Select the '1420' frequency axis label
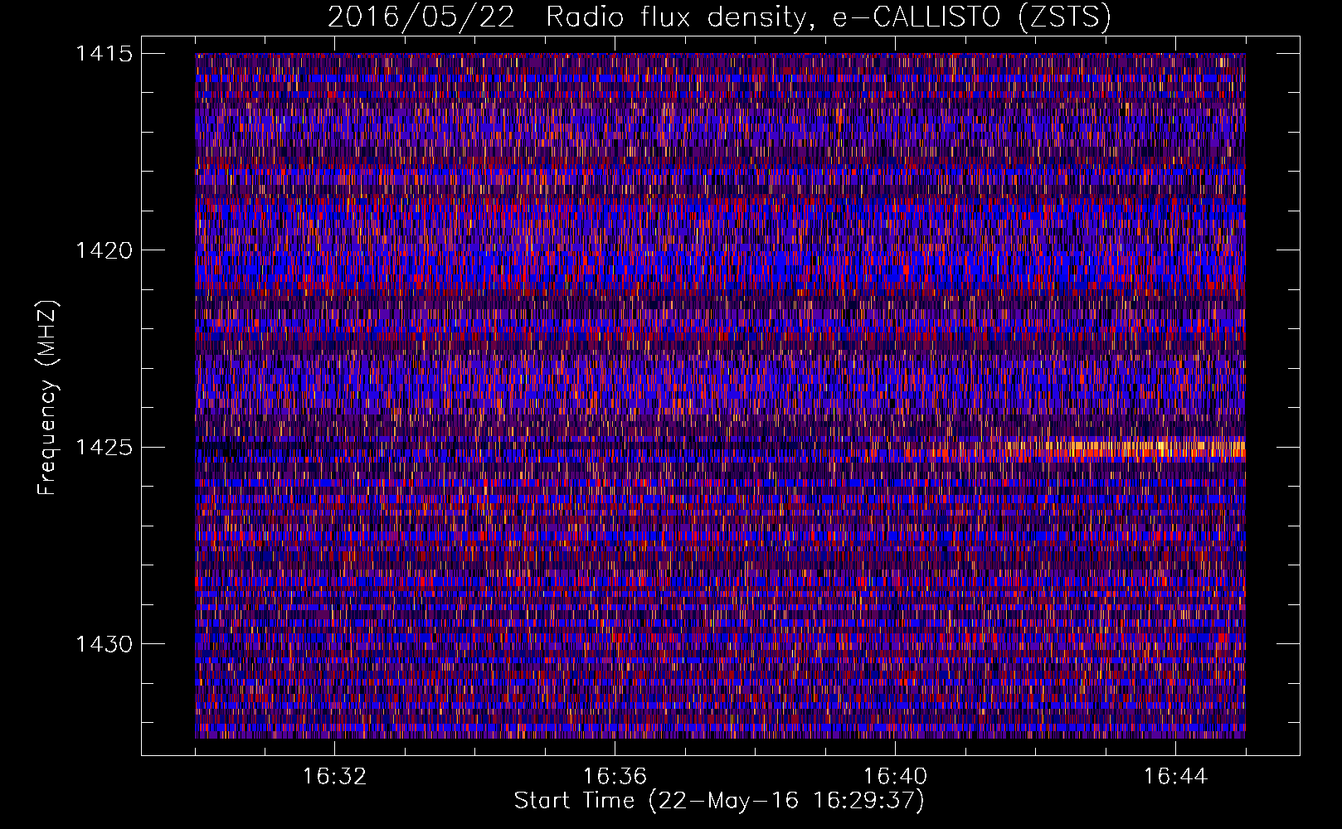The width and height of the screenshot is (1342, 829). [104, 250]
